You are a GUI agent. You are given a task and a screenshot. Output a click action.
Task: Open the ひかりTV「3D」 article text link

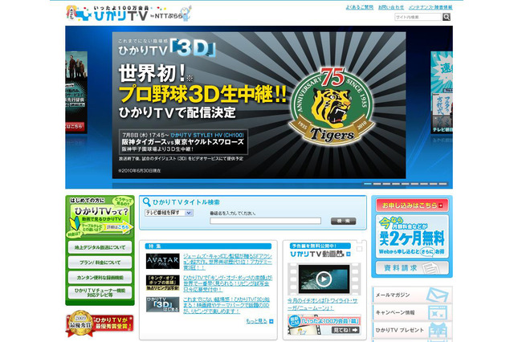click(x=226, y=305)
